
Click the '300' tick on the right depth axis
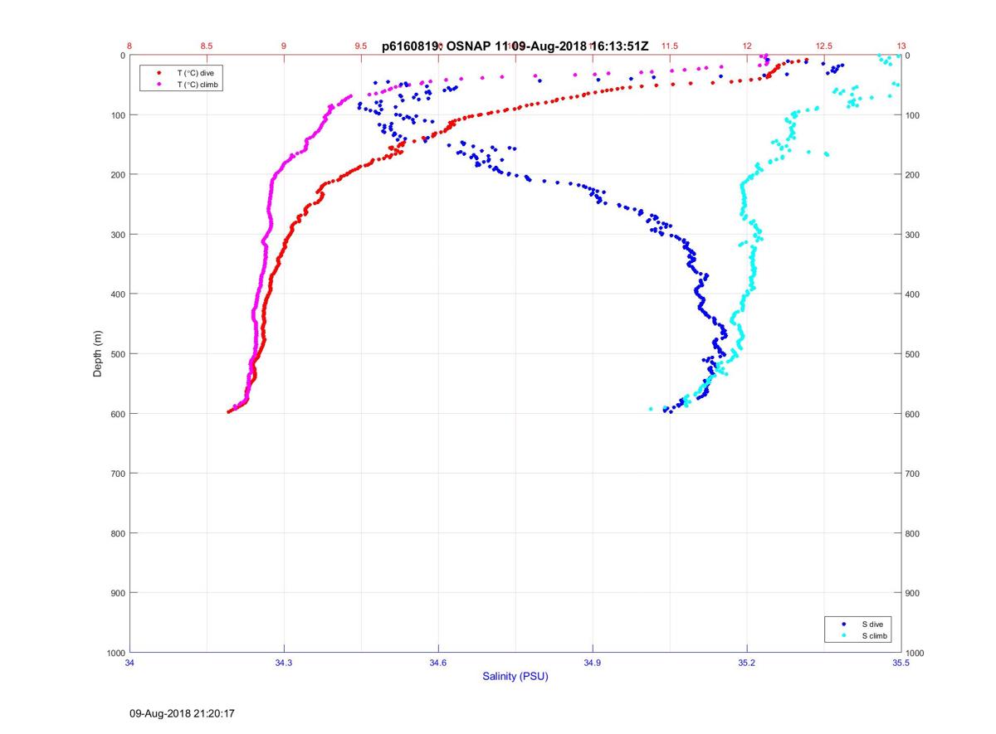(913, 235)
